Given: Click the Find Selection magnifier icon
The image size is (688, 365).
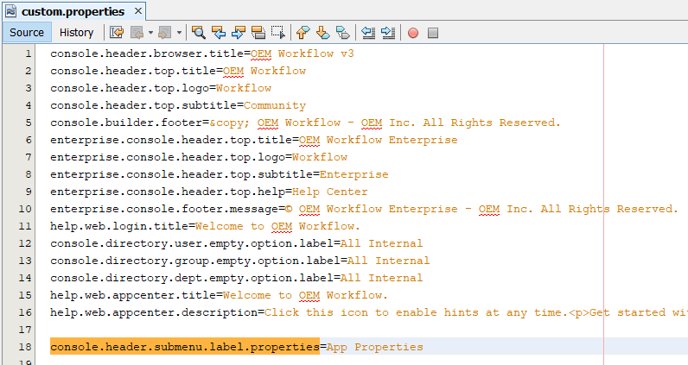Looking at the screenshot, I should tap(199, 33).
